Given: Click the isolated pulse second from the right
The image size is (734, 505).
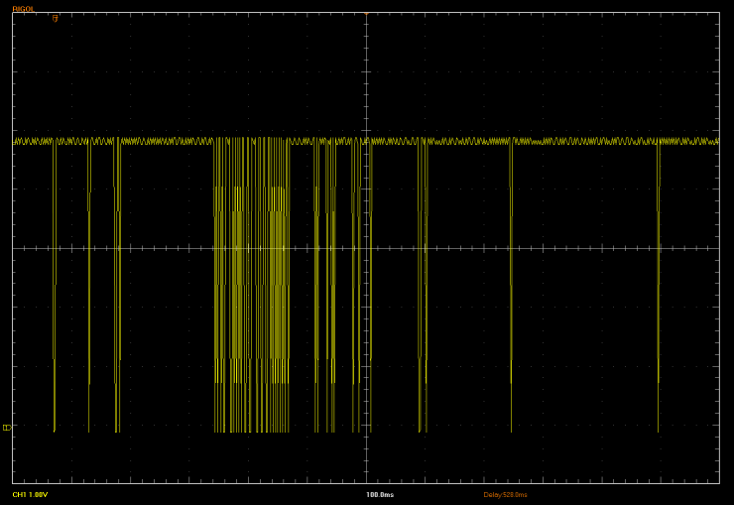Looking at the screenshot, I should (x=511, y=288).
